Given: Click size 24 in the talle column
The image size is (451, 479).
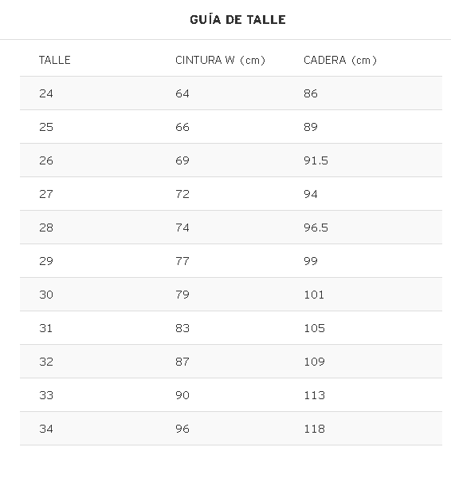Looking at the screenshot, I should tap(46, 93).
